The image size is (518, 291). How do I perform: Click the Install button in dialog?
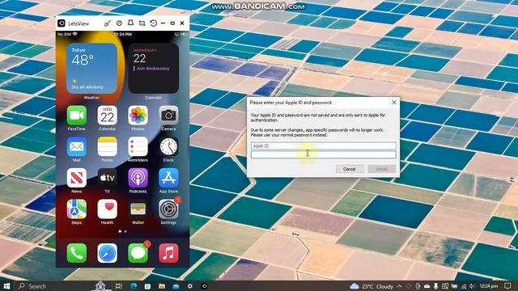point(381,169)
